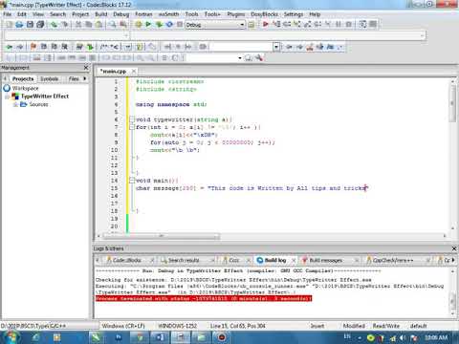Click 'Line 15, Col 65, Pos 304' in status bar

[x=237, y=326]
